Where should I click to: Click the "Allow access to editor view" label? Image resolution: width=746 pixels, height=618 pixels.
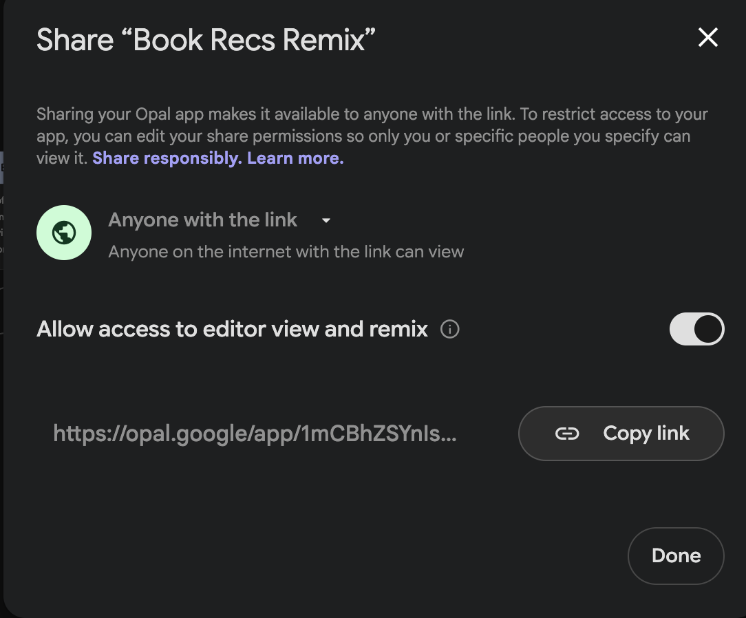pyautogui.click(x=233, y=330)
